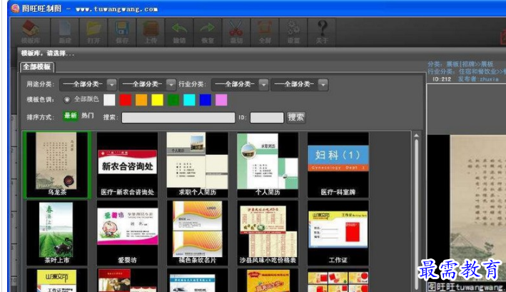Pick the pink template color swatch
This screenshot has width=506, height=292.
click(221, 100)
